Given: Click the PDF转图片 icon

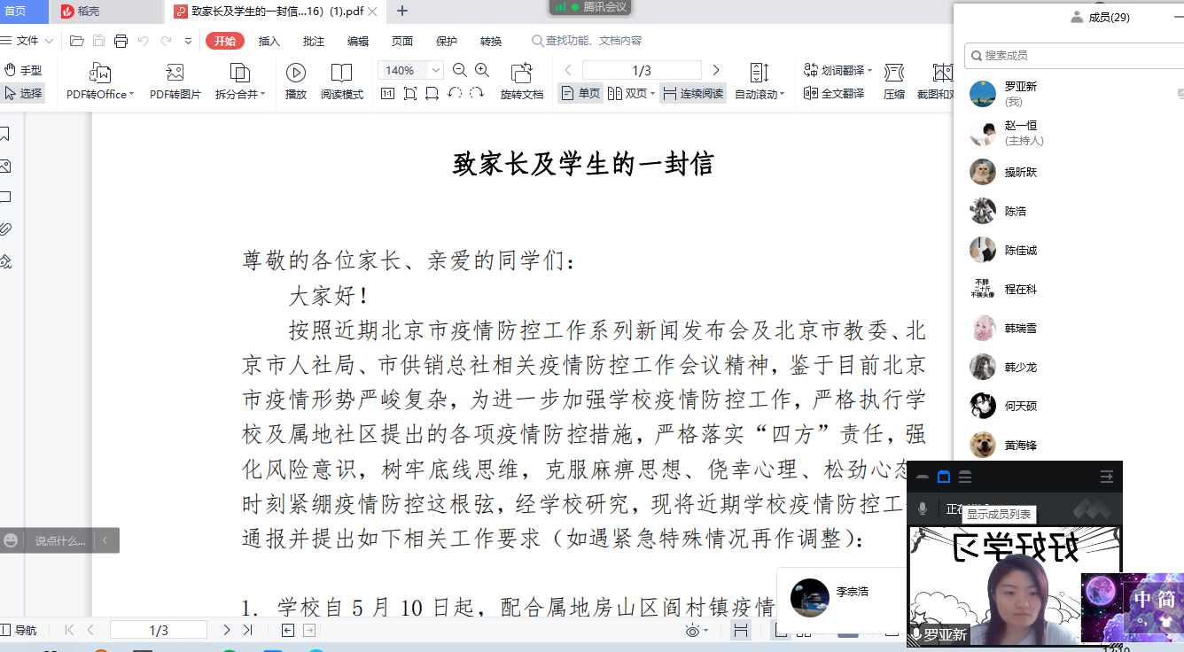Looking at the screenshot, I should 175,73.
